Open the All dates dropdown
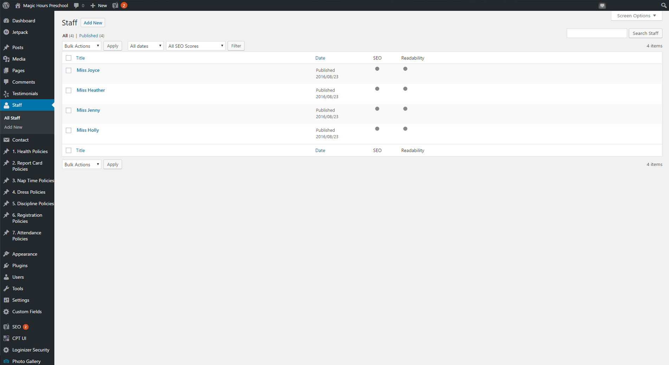669x365 pixels. (145, 46)
